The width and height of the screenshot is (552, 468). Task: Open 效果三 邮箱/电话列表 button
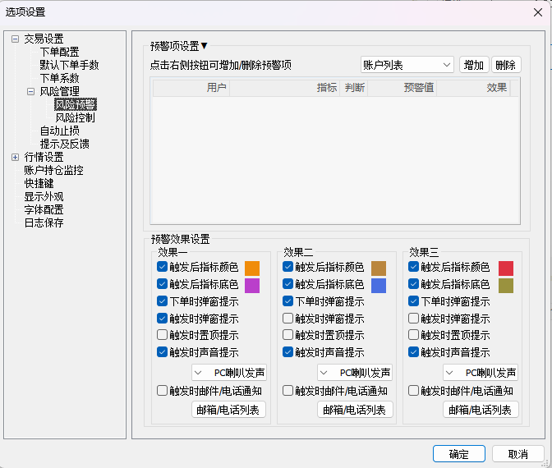point(481,410)
